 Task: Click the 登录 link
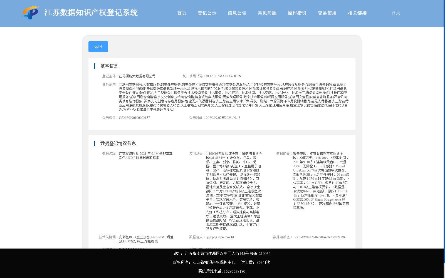(x=395, y=13)
